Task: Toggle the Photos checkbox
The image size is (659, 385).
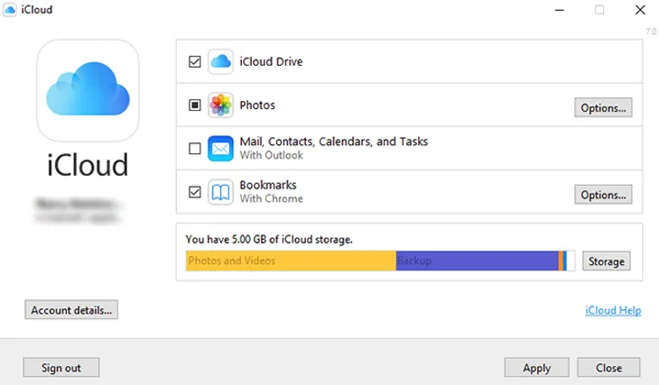Action: (x=195, y=105)
